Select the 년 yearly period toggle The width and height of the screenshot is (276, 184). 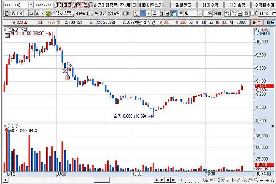coord(167,13)
